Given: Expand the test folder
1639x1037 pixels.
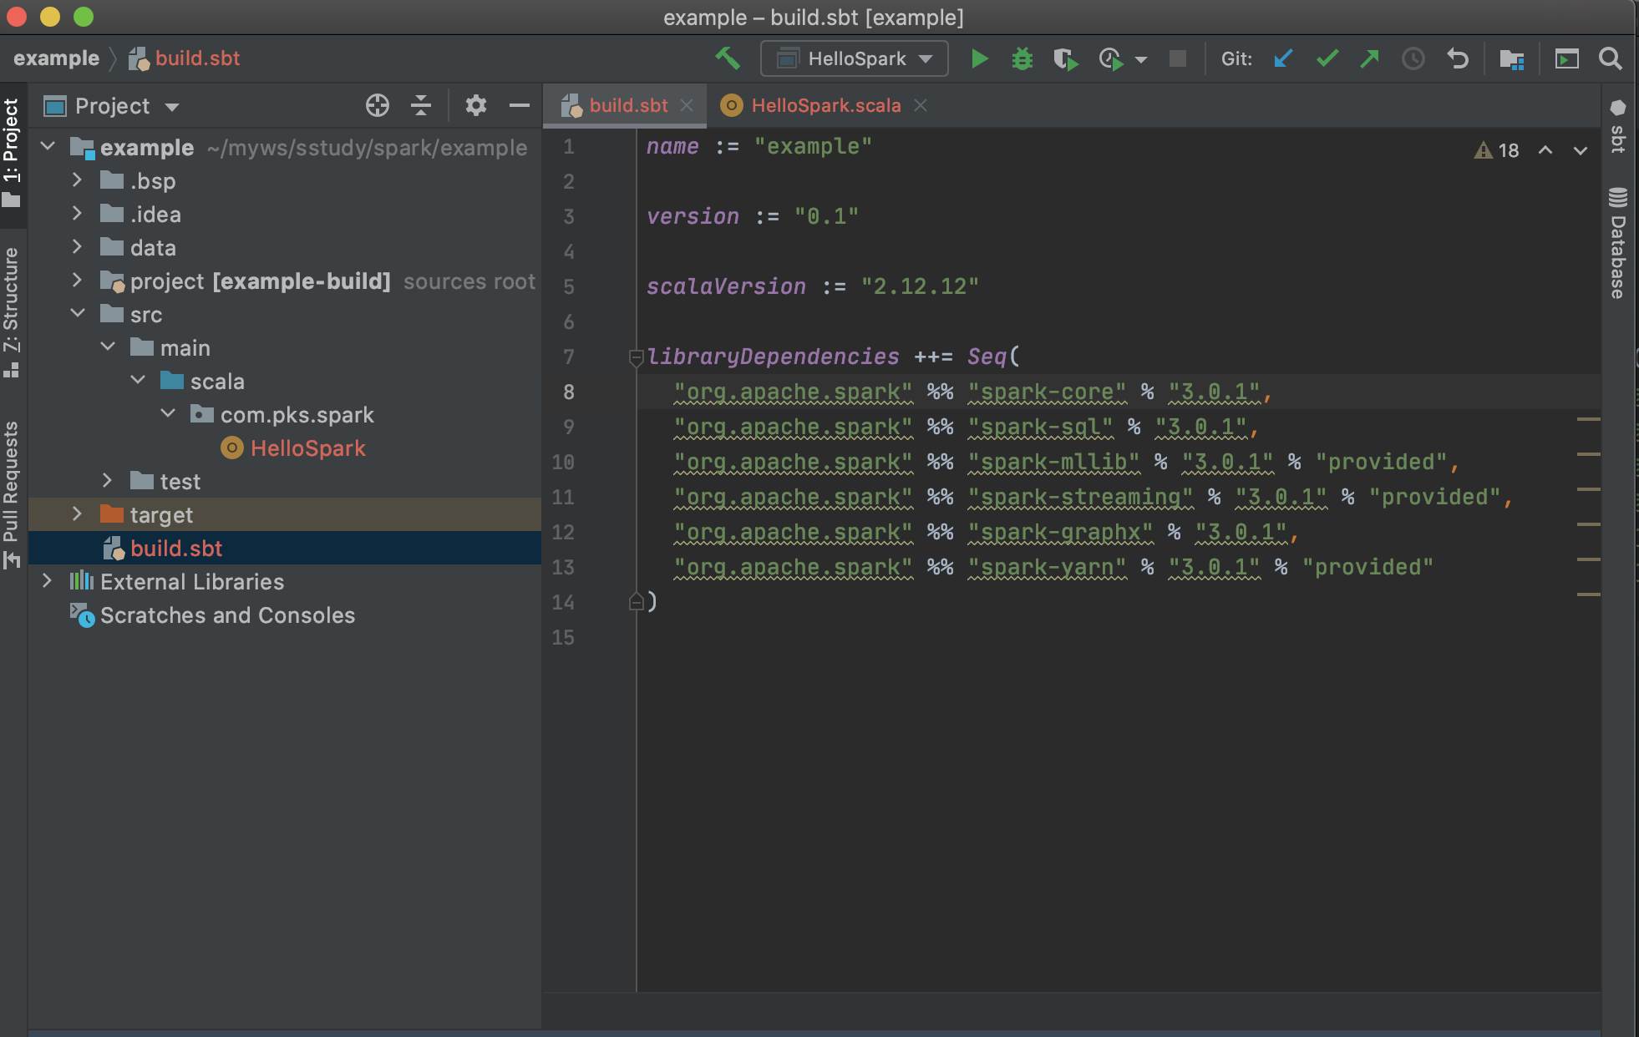Looking at the screenshot, I should click(108, 481).
